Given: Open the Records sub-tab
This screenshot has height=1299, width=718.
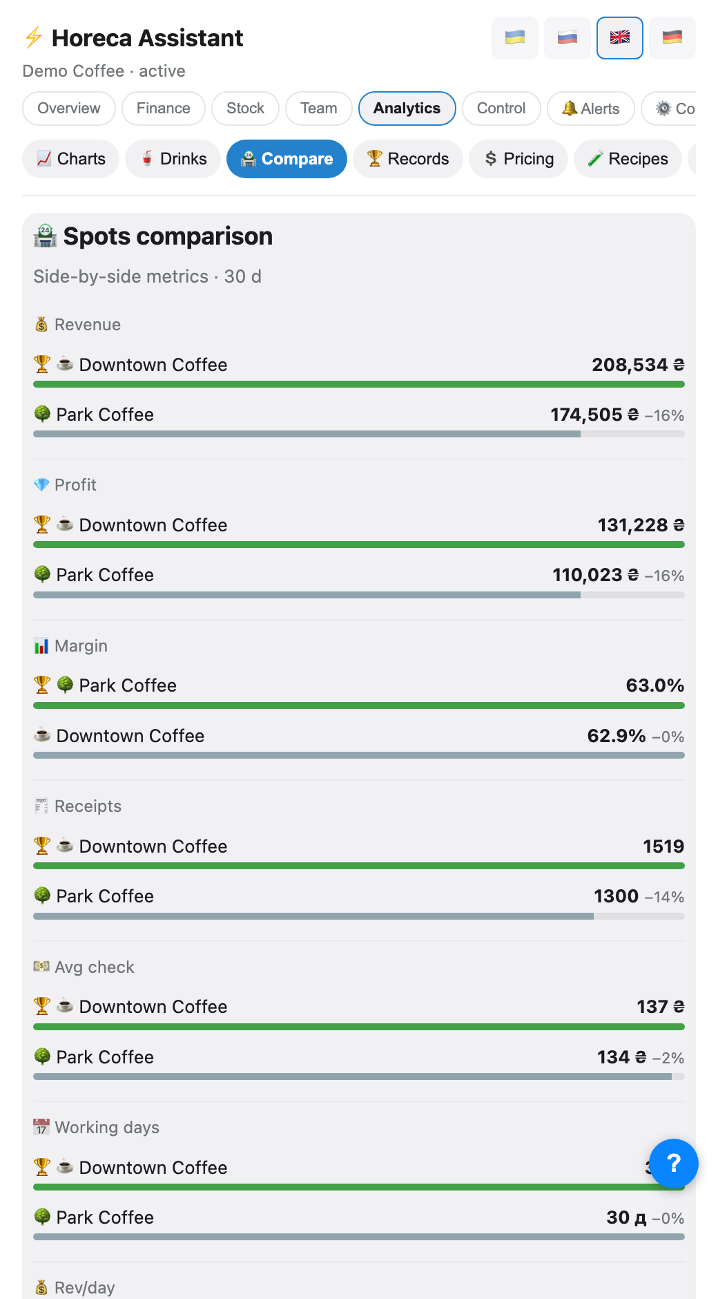Looking at the screenshot, I should [408, 159].
